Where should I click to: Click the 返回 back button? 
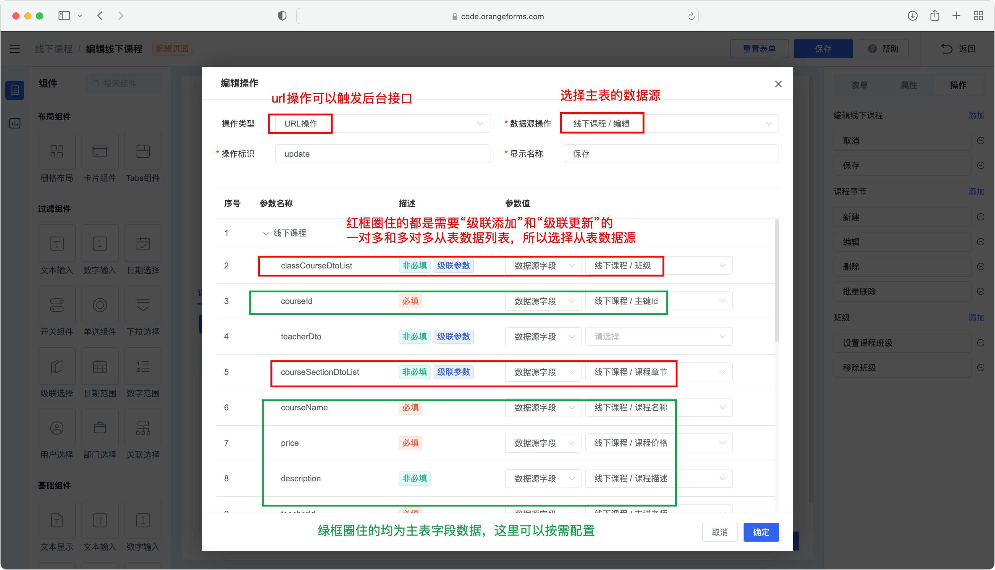[959, 49]
